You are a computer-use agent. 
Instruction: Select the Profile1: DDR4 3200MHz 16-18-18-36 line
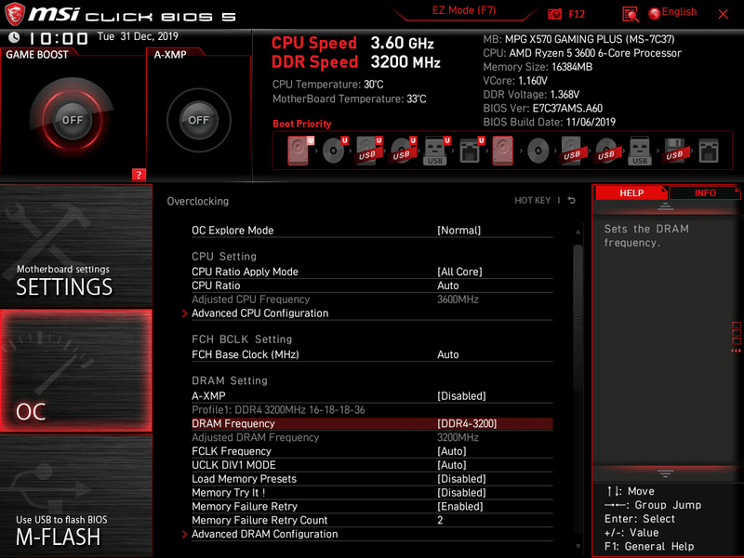click(x=278, y=409)
